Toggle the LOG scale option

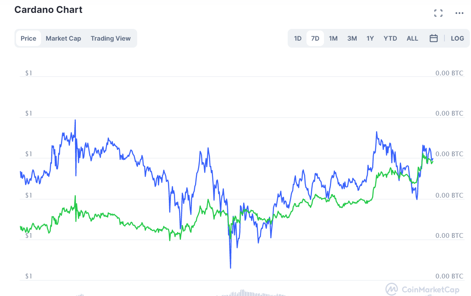(457, 38)
